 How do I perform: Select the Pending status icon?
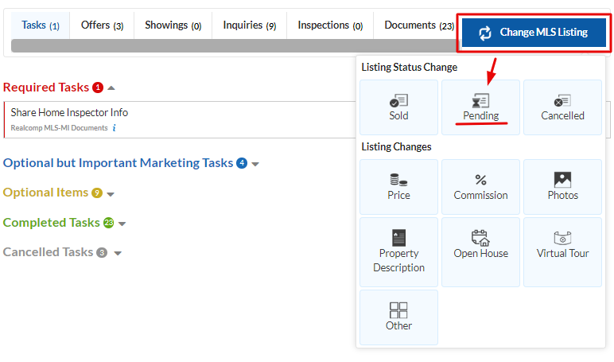click(480, 101)
